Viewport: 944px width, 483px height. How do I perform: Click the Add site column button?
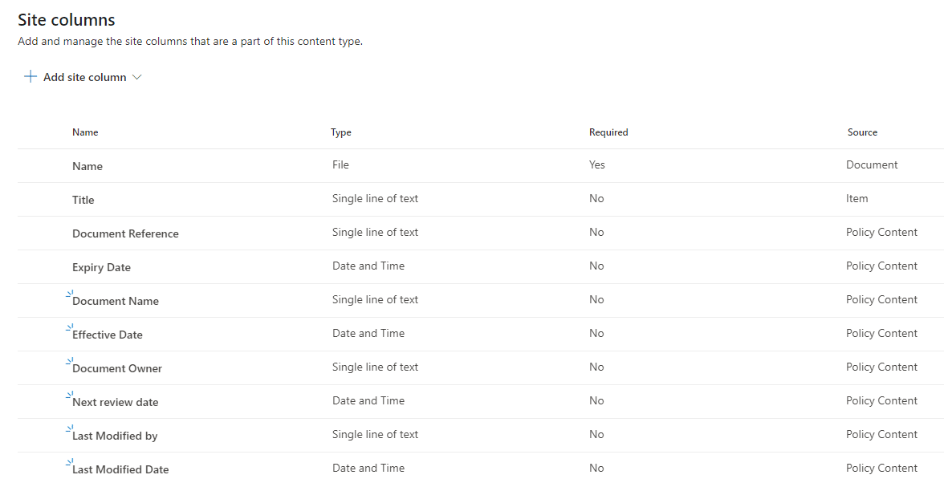click(x=84, y=77)
